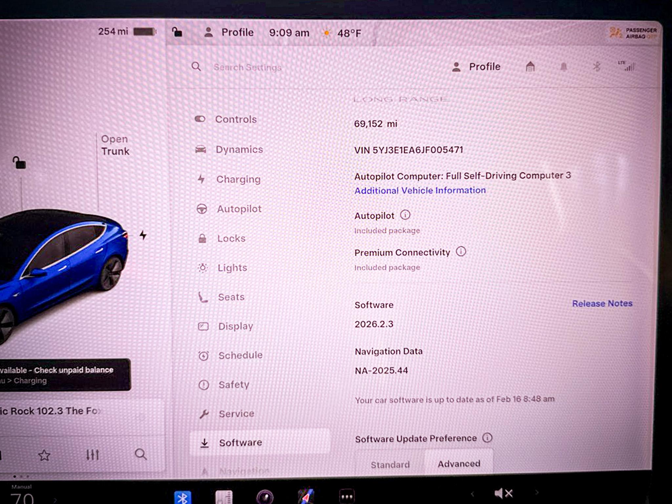This screenshot has height=504, width=672.
Task: Select Advanced software update preference
Action: pos(459,464)
